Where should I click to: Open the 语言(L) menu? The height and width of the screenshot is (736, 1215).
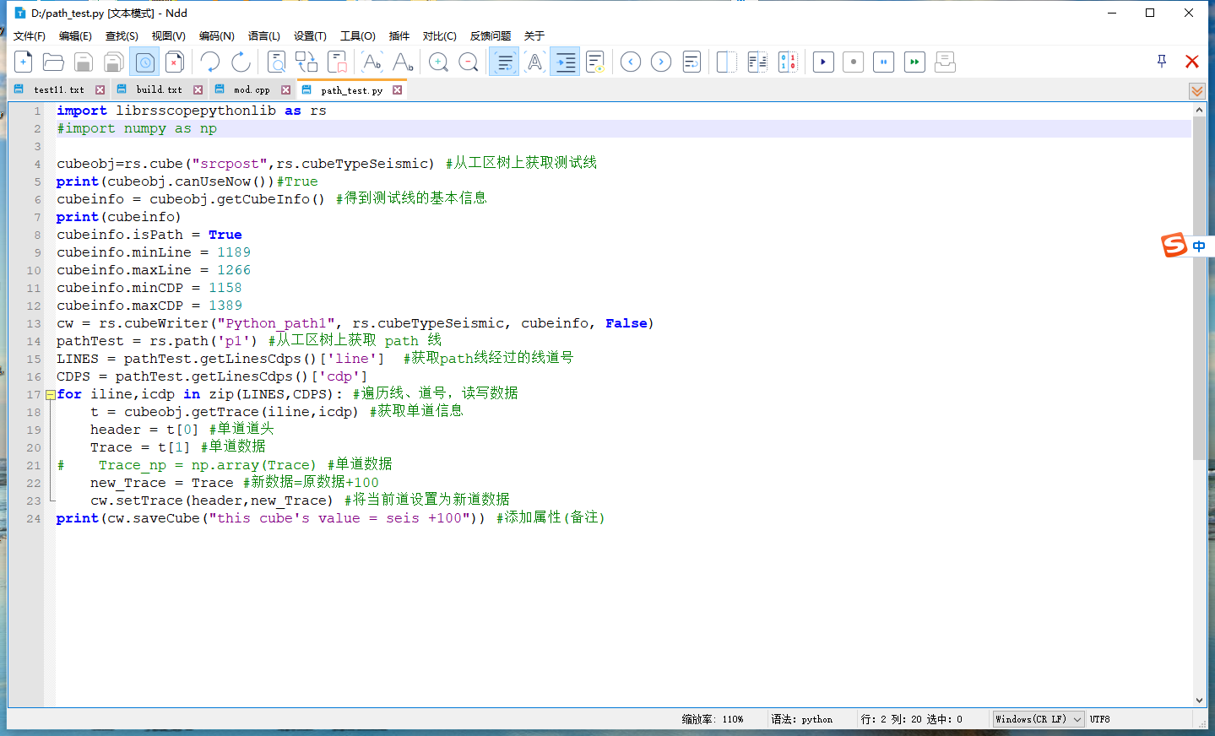pos(264,35)
